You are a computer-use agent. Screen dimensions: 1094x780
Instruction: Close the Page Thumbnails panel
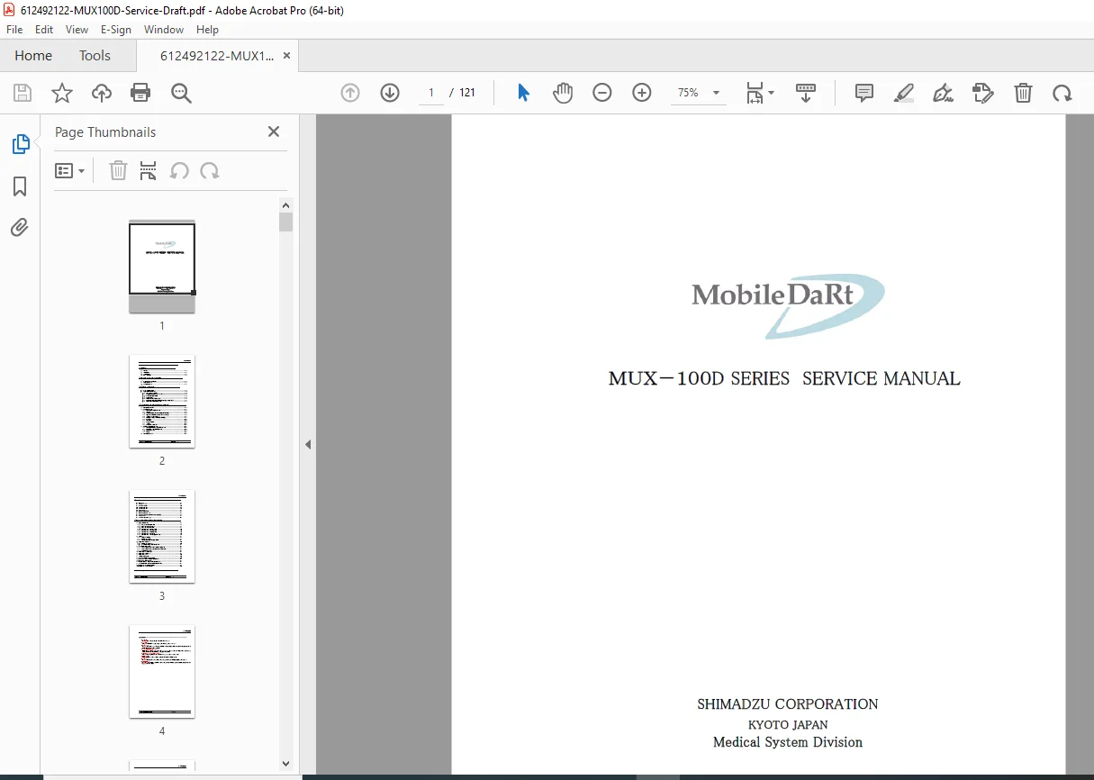(274, 132)
